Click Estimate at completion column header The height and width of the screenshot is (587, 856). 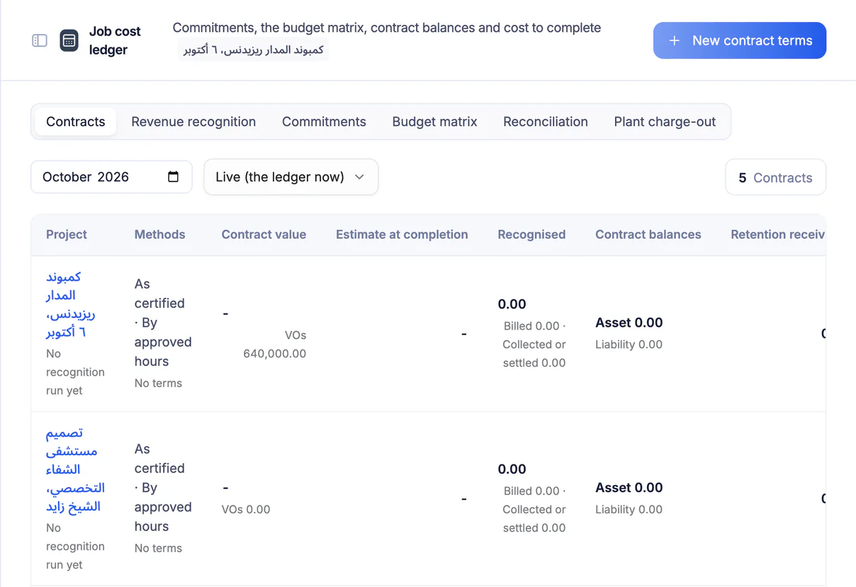click(x=402, y=235)
